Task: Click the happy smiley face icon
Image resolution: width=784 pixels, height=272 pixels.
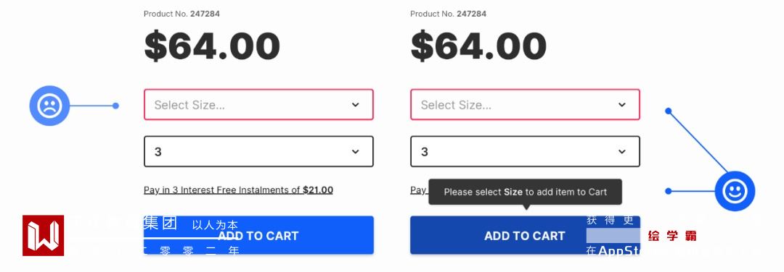Action: pyautogui.click(x=735, y=191)
